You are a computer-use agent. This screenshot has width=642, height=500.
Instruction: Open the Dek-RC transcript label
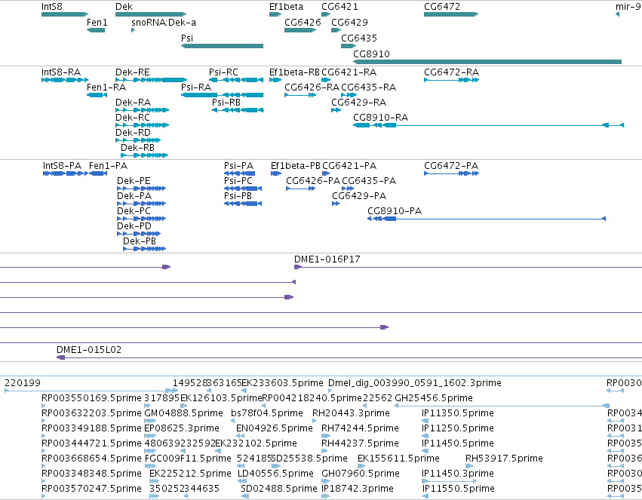133,118
